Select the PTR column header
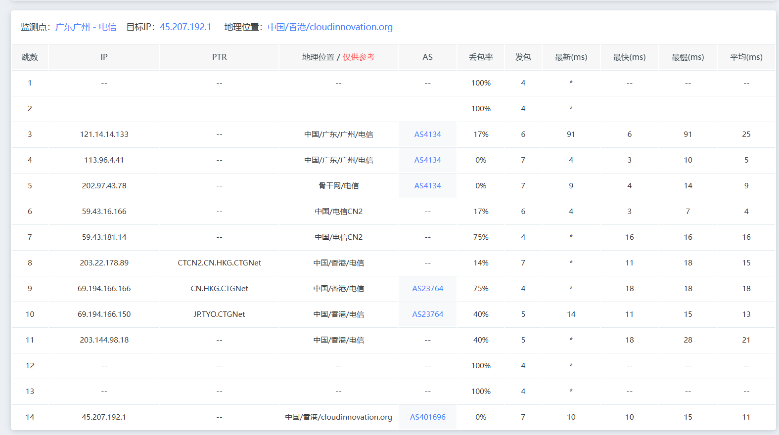779x435 pixels. (219, 57)
